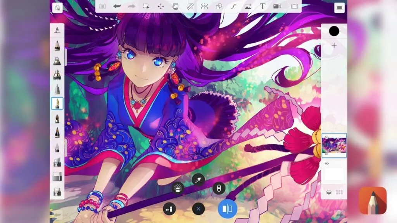Redo with the forward arrow
The image size is (397, 223).
click(x=131, y=6)
